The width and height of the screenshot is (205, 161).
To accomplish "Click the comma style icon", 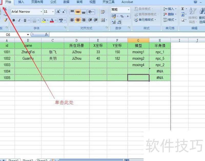I will tap(128, 16).
